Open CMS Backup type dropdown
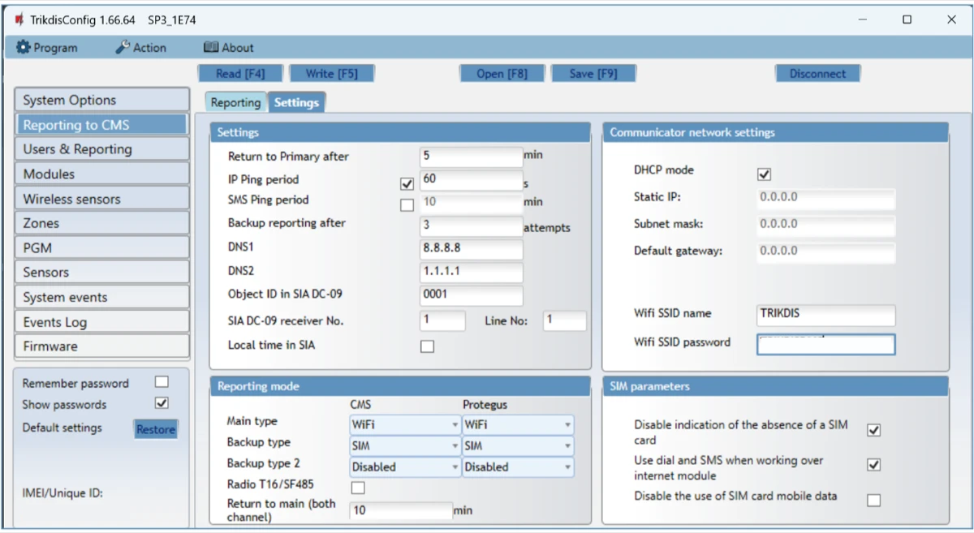 (405, 445)
